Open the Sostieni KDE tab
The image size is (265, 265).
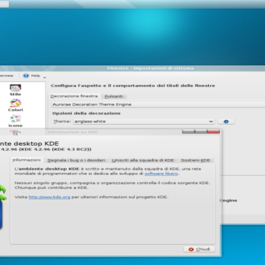click(x=195, y=160)
